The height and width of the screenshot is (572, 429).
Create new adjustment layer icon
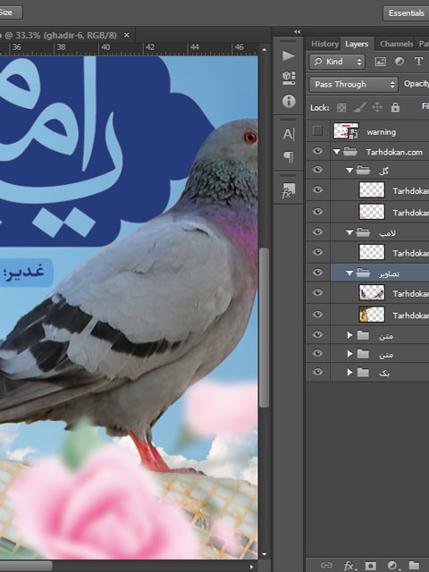pyautogui.click(x=392, y=566)
